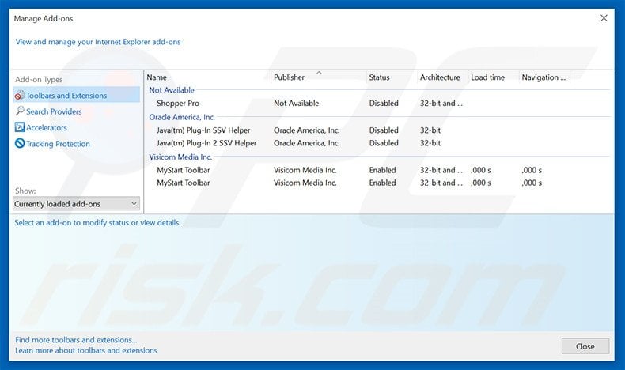
Task: Open the Accelerators add-on type
Action: (x=47, y=128)
